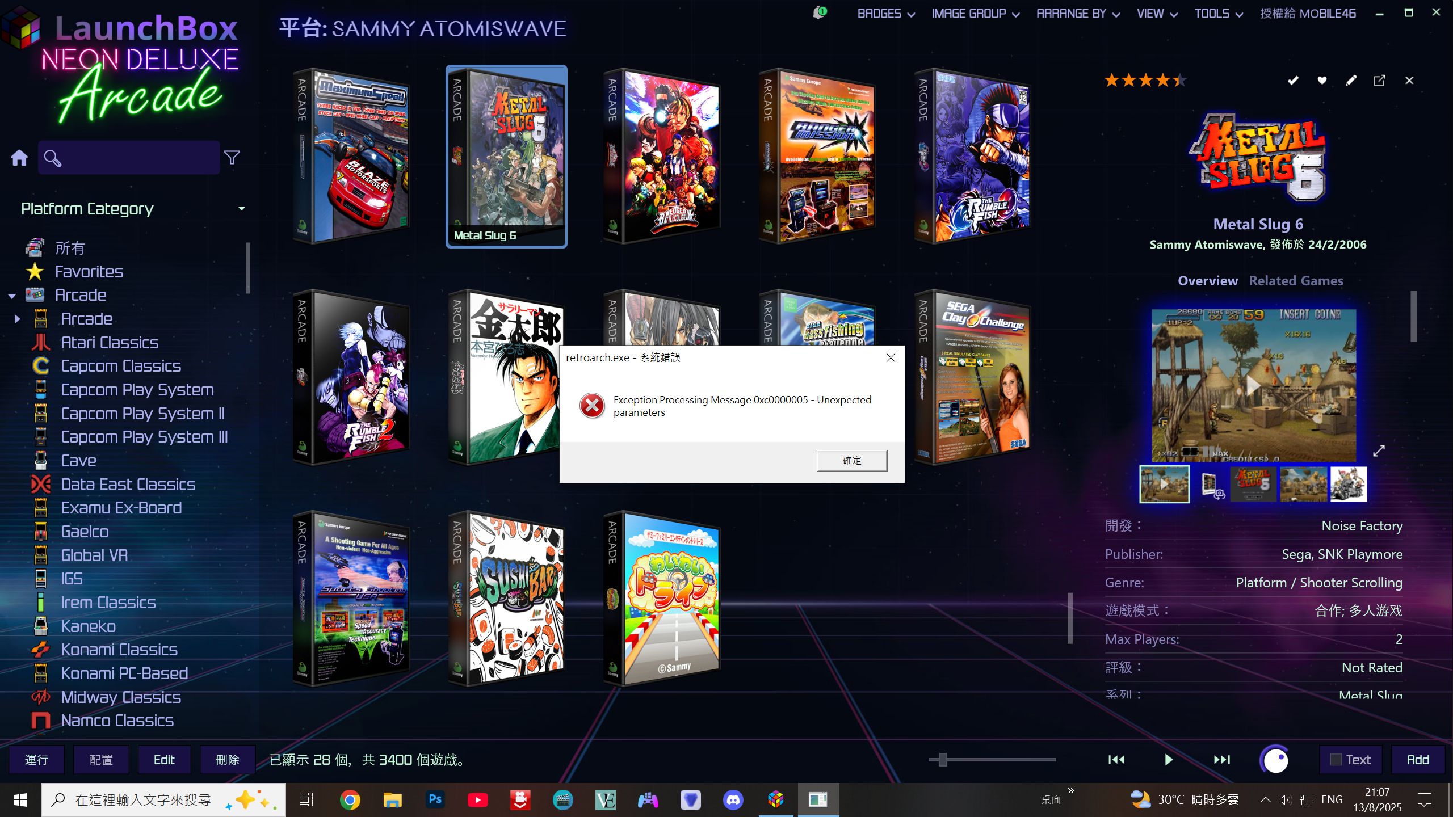1453x817 pixels.
Task: Select NeoGeo Battle Coliseum game box
Action: 662,157
